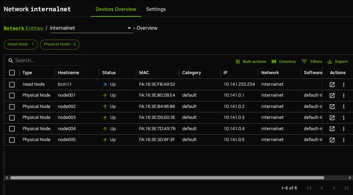Click IP address 10.141.0.2

point(234,107)
